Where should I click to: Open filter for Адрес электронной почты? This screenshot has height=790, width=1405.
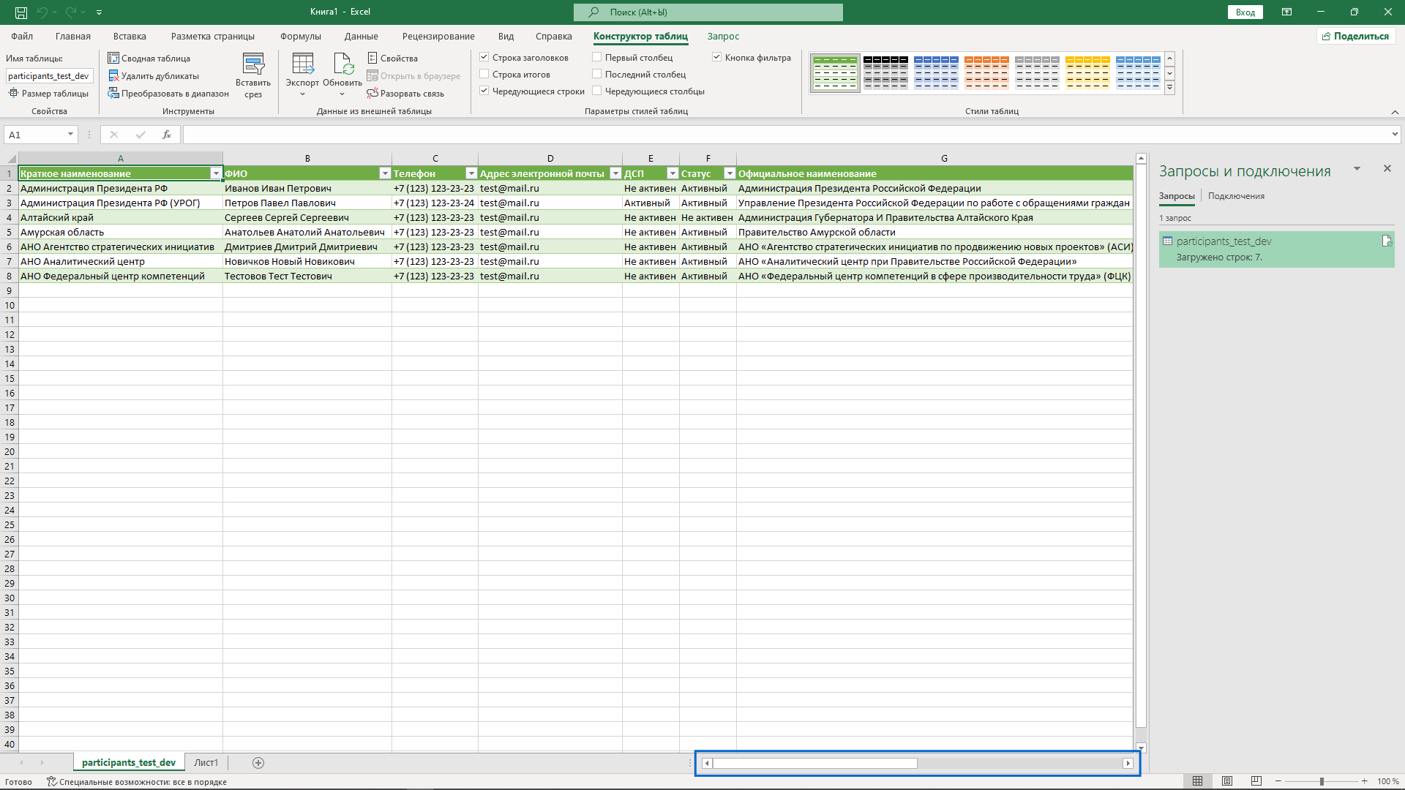click(615, 173)
